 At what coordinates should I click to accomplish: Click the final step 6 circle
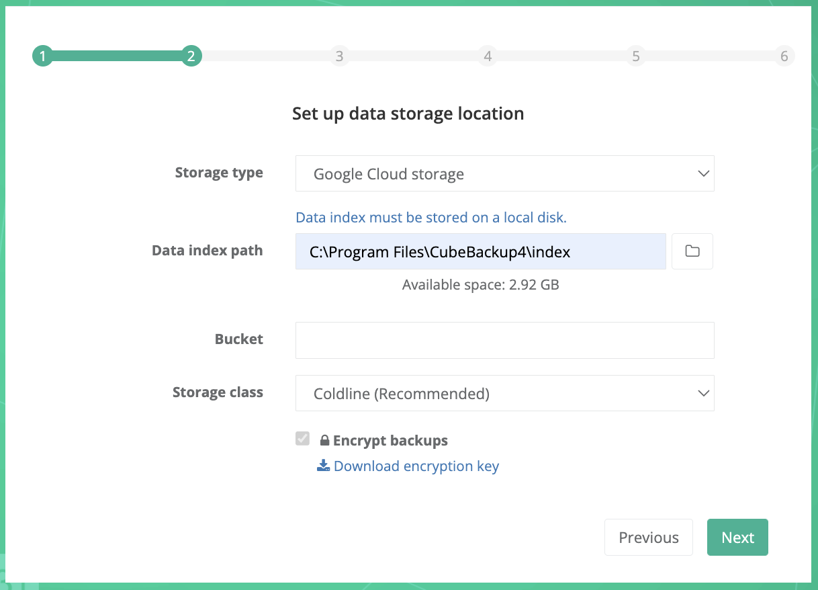(x=784, y=56)
